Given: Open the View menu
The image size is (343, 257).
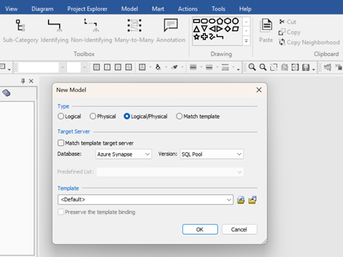Looking at the screenshot, I should (x=12, y=9).
